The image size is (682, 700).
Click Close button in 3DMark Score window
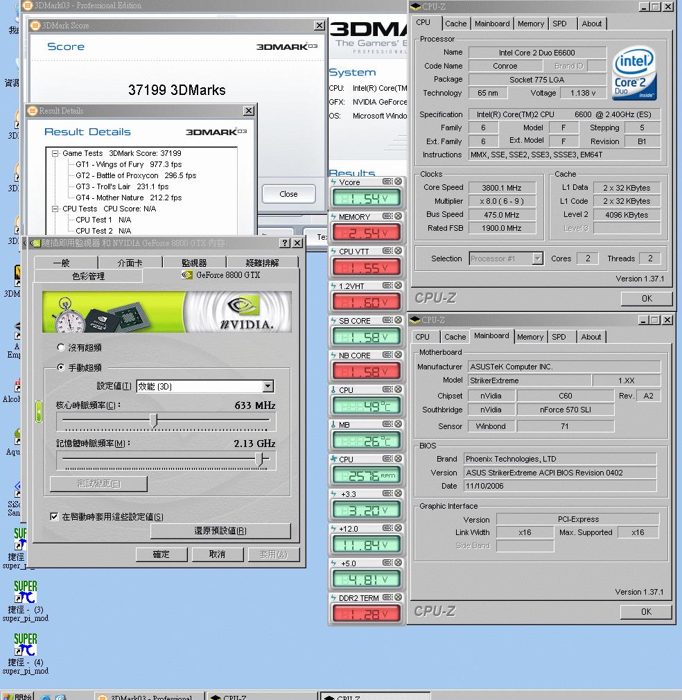pyautogui.click(x=289, y=194)
